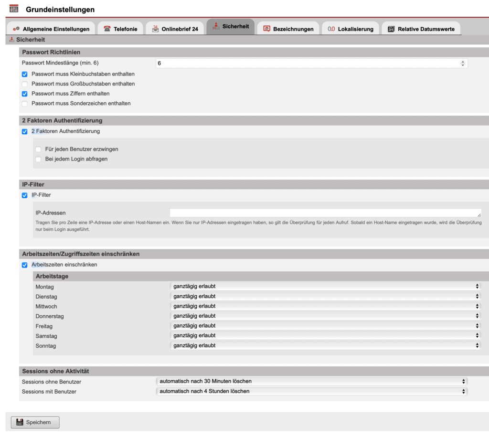Open the Sonntag ganztägig erlaubt dropdown
This screenshot has width=489, height=439.
click(325, 345)
